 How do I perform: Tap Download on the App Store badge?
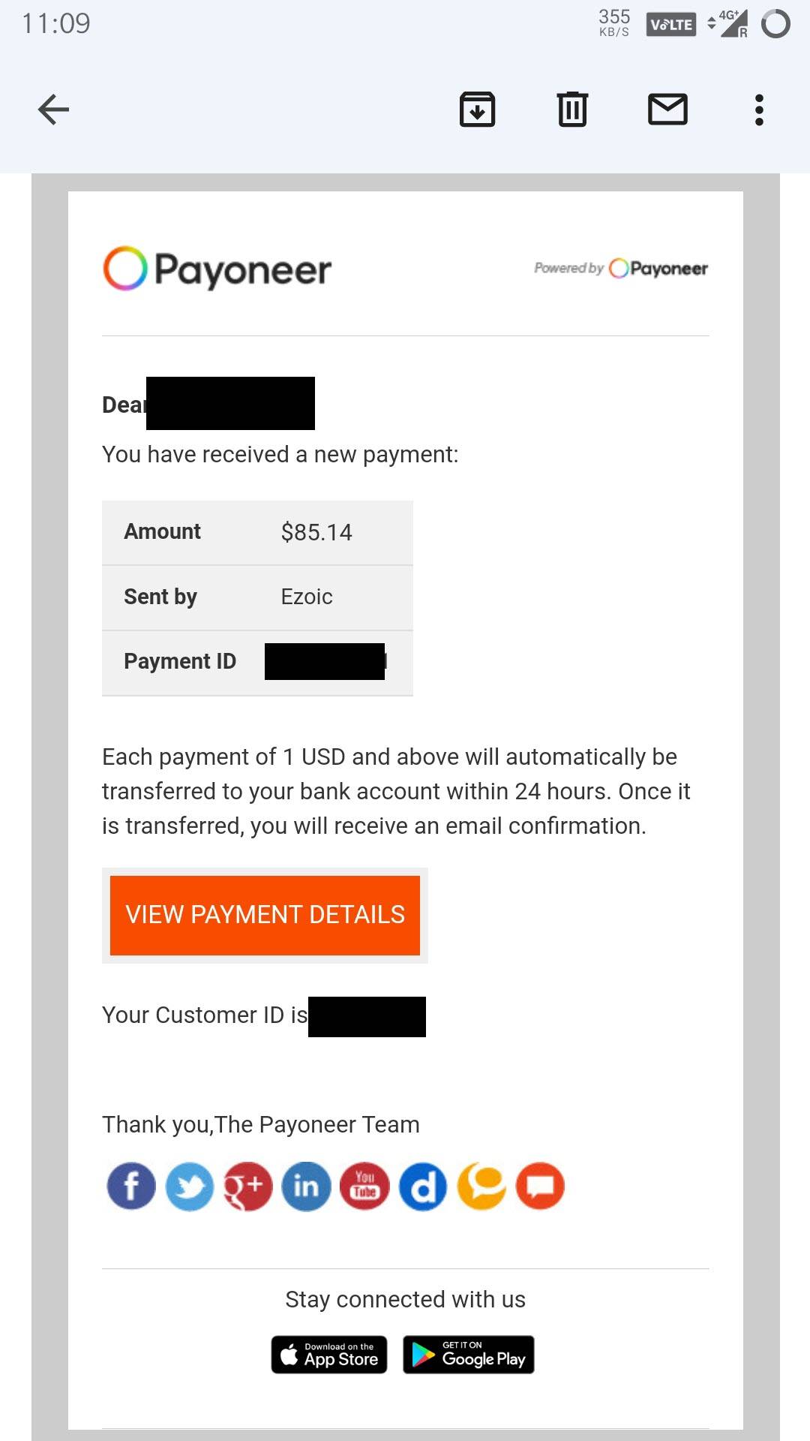pos(329,1355)
